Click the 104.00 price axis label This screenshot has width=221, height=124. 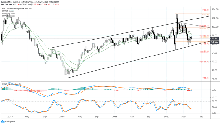tap(214, 9)
